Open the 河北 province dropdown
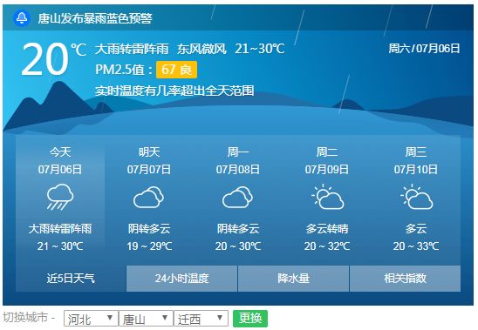The height and width of the screenshot is (330, 478). (x=91, y=319)
